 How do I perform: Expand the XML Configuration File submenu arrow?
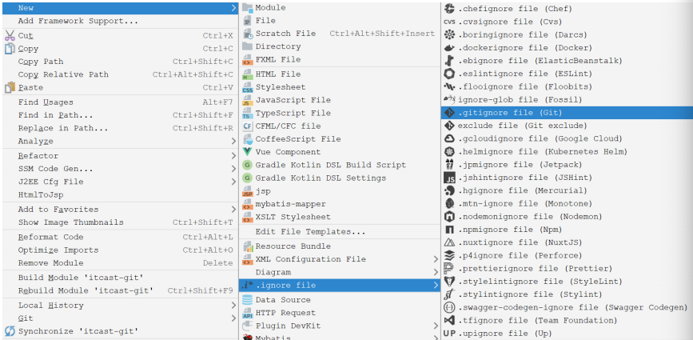tap(436, 259)
